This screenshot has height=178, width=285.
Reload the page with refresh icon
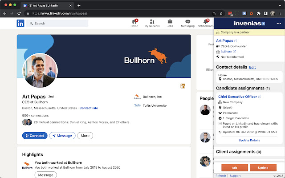(x=19, y=13)
